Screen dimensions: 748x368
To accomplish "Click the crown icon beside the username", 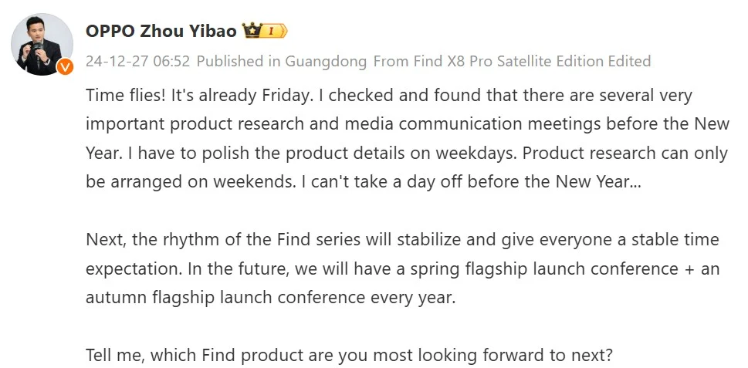I will (252, 31).
